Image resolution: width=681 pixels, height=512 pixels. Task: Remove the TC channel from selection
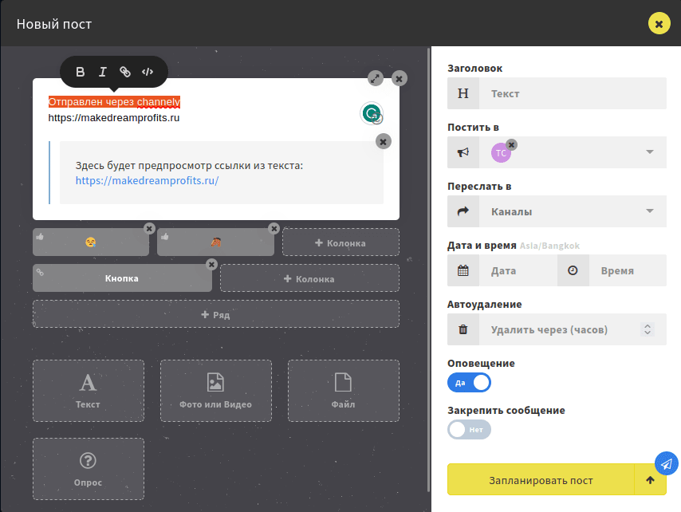coord(512,144)
